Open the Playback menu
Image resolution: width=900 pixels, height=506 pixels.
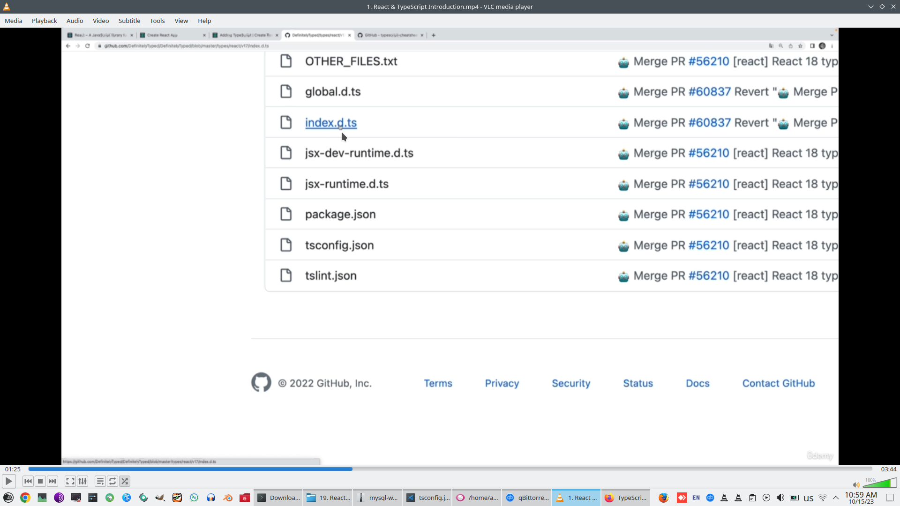(45, 21)
